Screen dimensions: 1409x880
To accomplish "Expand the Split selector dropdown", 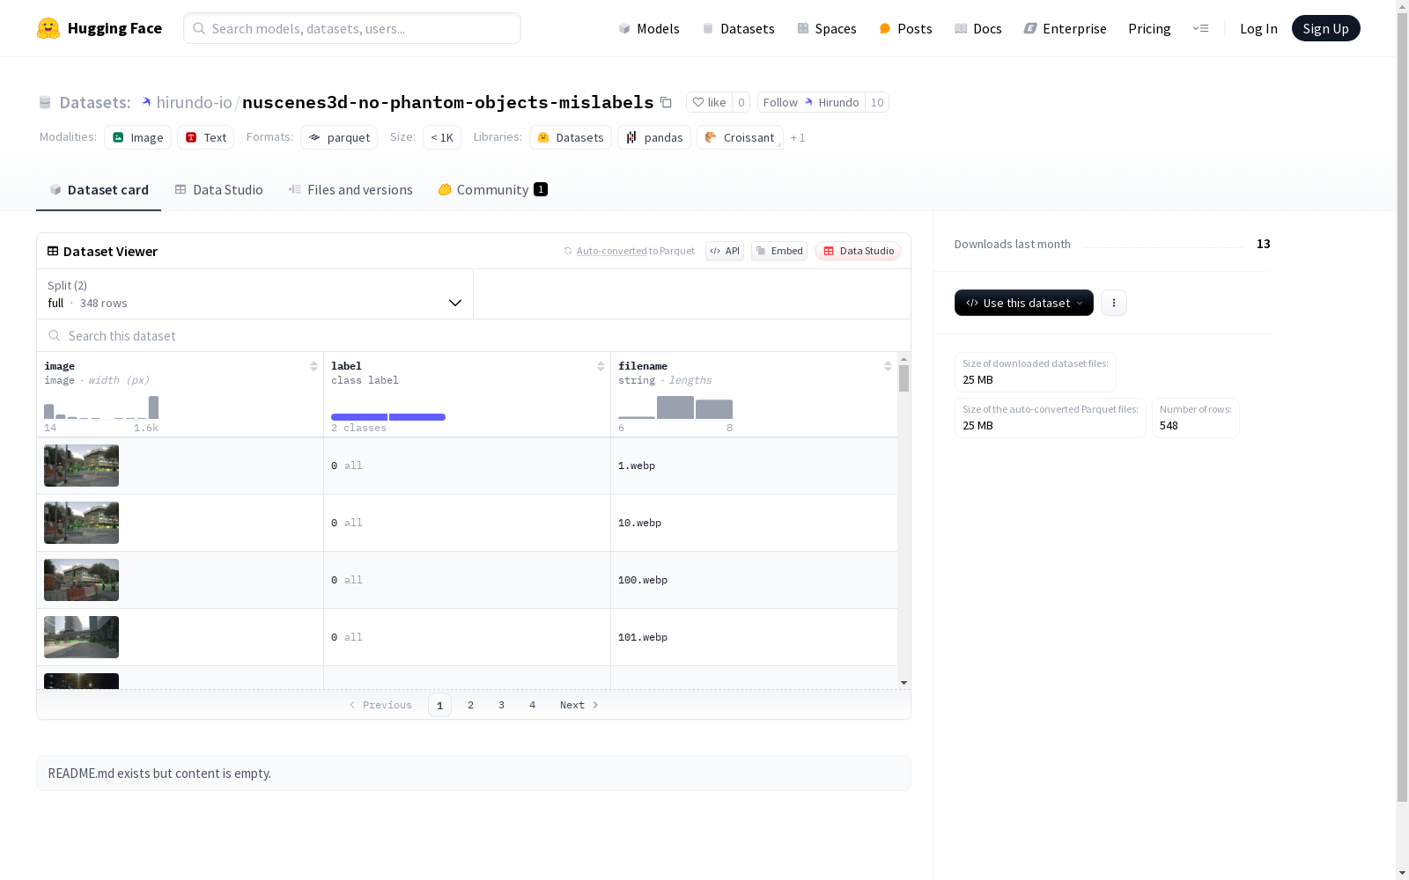I will tap(255, 294).
